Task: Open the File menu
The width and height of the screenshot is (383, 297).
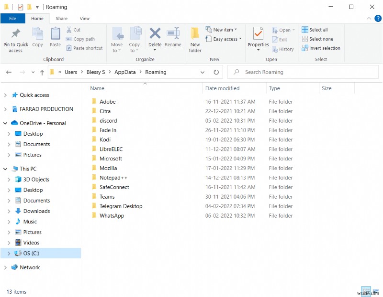Action: 13,19
